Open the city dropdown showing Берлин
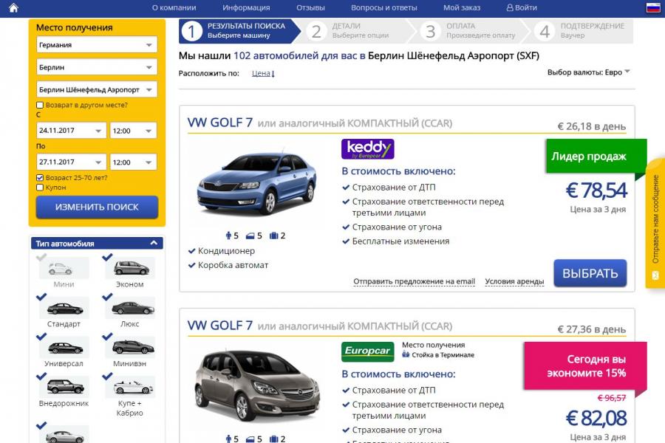Viewport: 665px width, 443px height. 97,67
